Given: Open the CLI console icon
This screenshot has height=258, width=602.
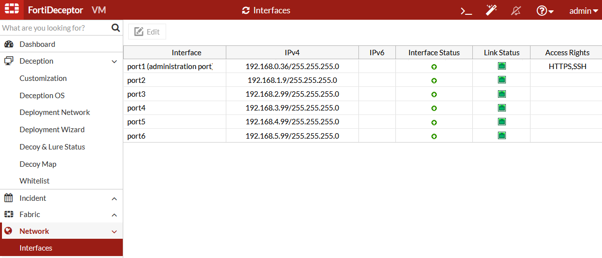Looking at the screenshot, I should point(466,10).
